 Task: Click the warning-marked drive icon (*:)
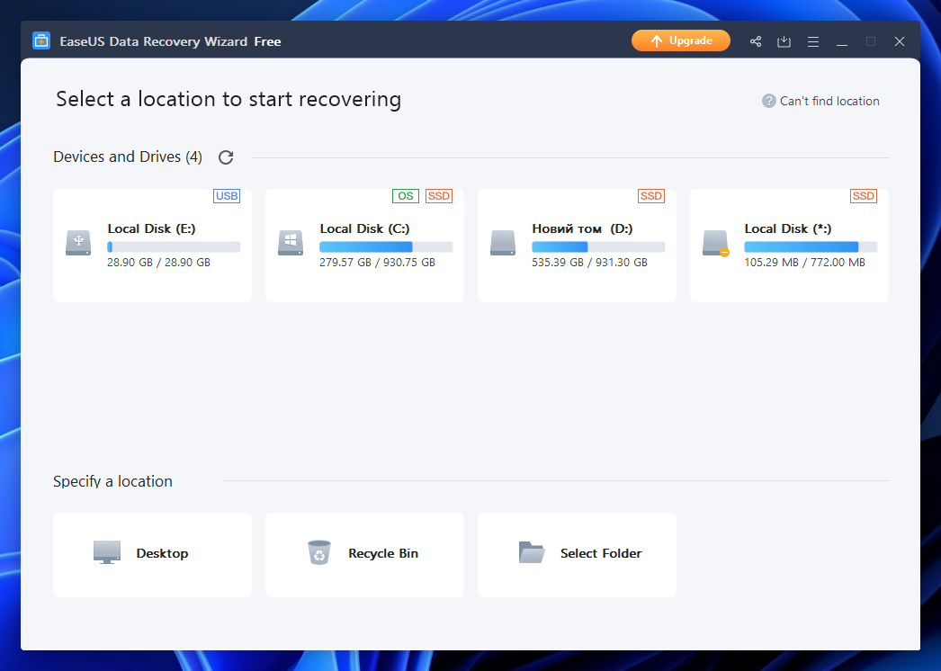pyautogui.click(x=715, y=243)
